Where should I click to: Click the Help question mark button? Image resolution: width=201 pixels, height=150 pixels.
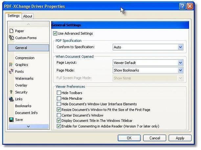[x=183, y=6]
